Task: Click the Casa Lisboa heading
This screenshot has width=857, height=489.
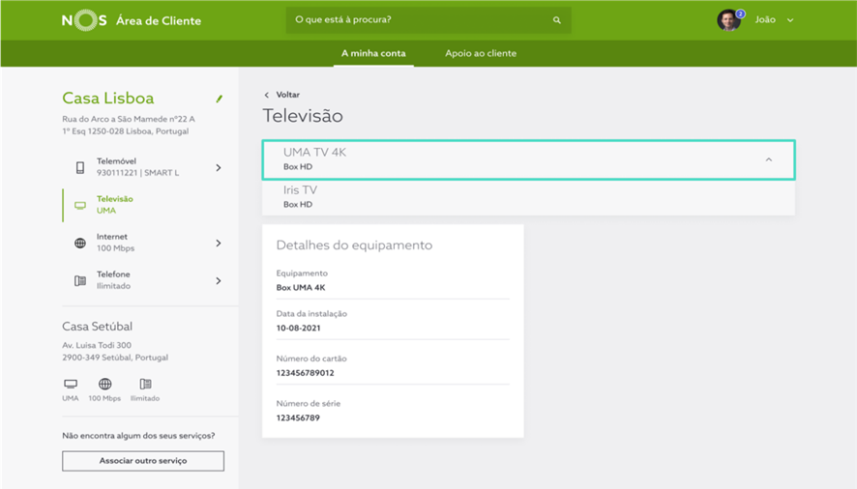Action: (x=108, y=98)
